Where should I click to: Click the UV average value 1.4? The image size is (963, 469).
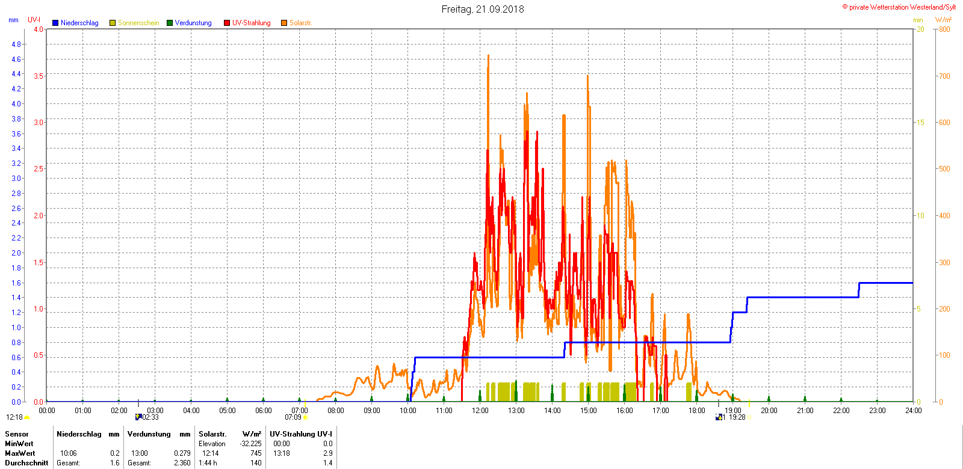pos(327,463)
